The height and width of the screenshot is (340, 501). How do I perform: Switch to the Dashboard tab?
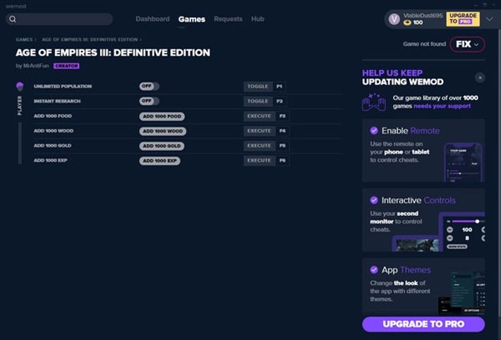152,19
